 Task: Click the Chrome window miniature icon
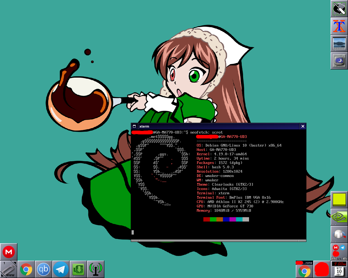point(304,269)
